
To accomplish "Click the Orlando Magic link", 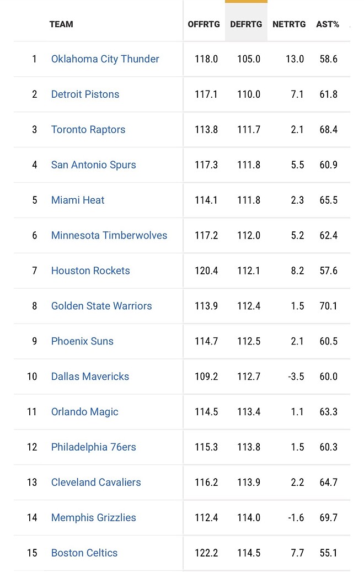I will pos(84,412).
